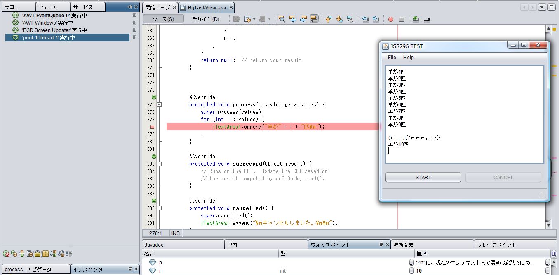Click the stop macro recording square icon
559x275 pixels.
click(x=402, y=19)
